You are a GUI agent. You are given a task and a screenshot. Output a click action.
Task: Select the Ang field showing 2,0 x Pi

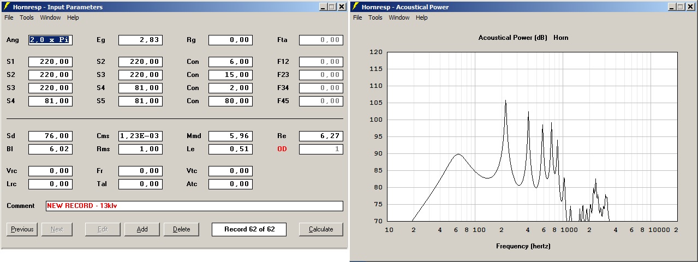(50, 40)
